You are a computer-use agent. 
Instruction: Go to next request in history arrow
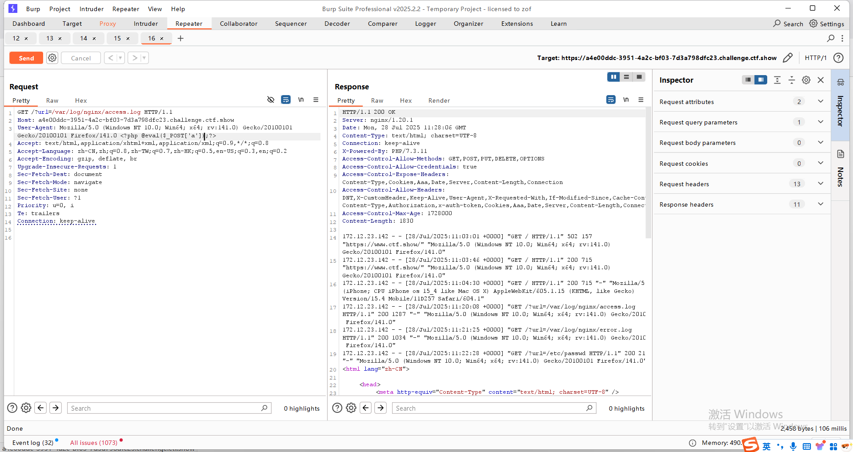[135, 58]
